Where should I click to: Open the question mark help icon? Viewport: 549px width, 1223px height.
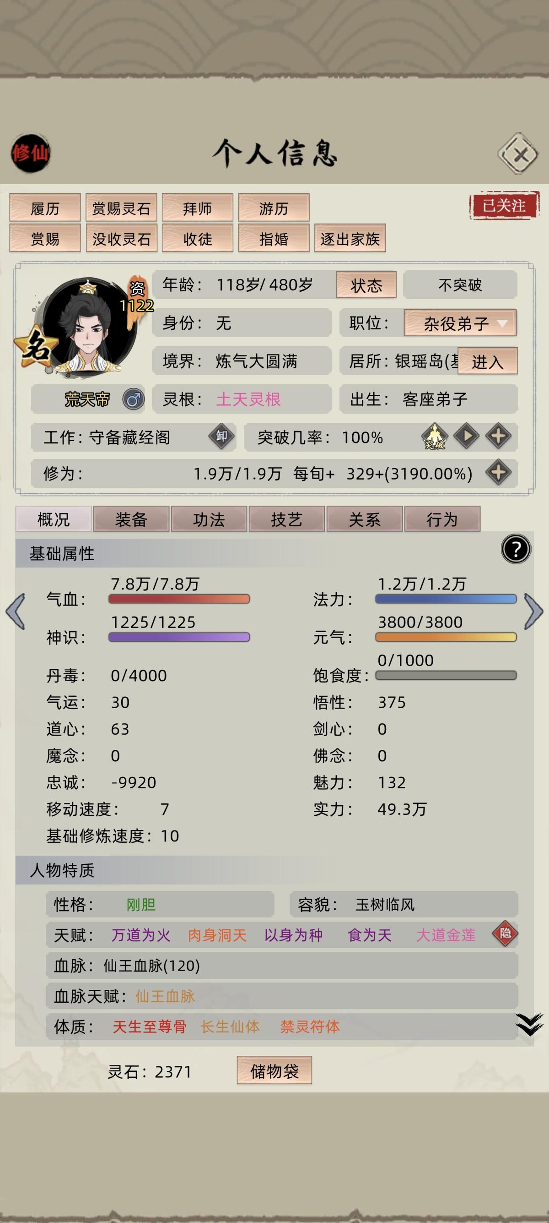point(516,549)
